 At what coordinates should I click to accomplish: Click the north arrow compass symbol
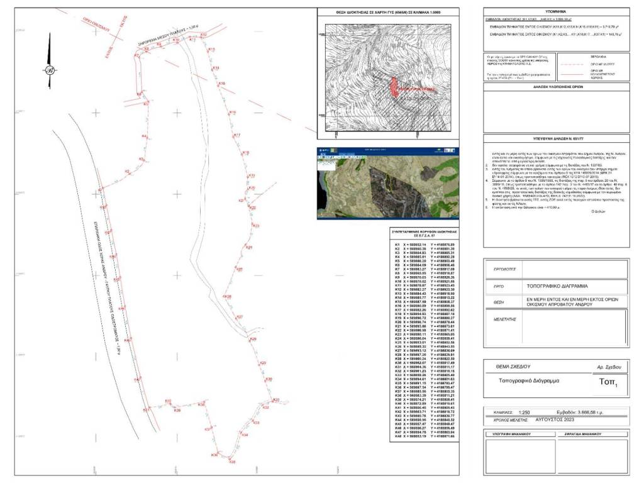pyautogui.click(x=49, y=69)
